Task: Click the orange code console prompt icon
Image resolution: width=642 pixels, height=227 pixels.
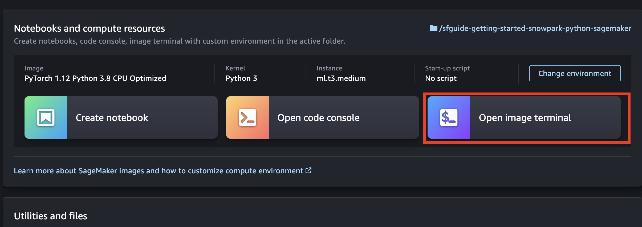Action: coord(247,117)
